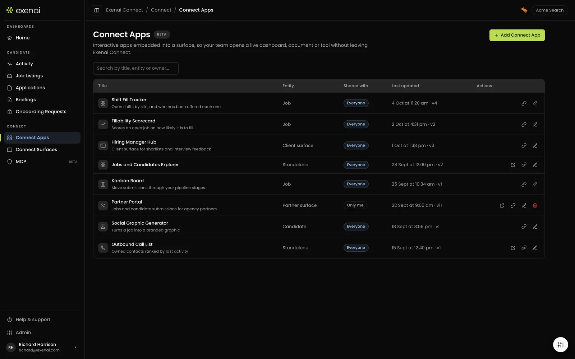Toggle the sidebar panel icon
The image size is (575, 359).
tap(97, 10)
